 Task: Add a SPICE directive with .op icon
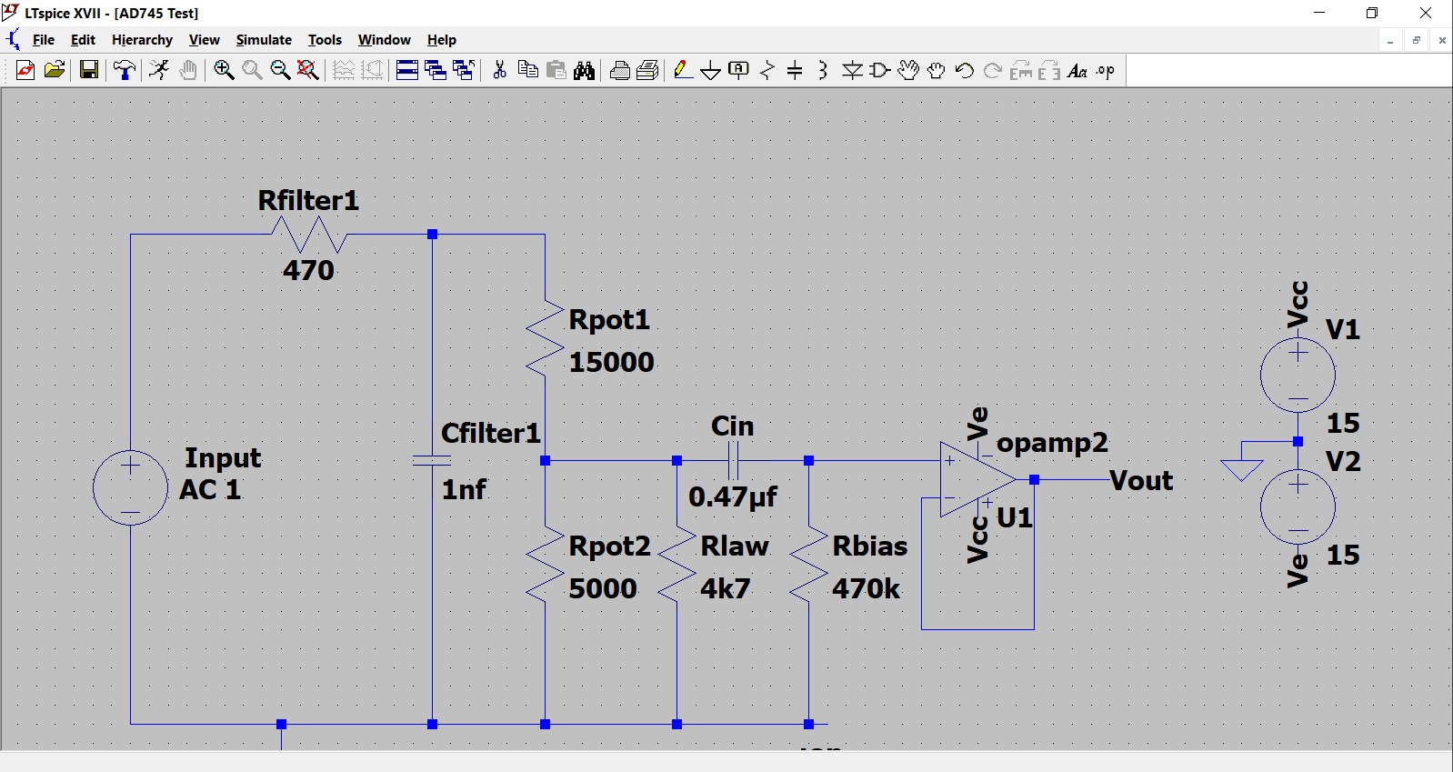[x=1106, y=71]
